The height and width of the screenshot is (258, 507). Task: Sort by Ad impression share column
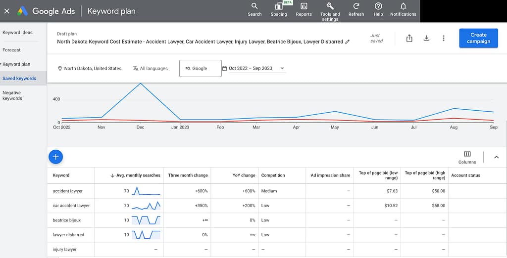[x=330, y=175]
